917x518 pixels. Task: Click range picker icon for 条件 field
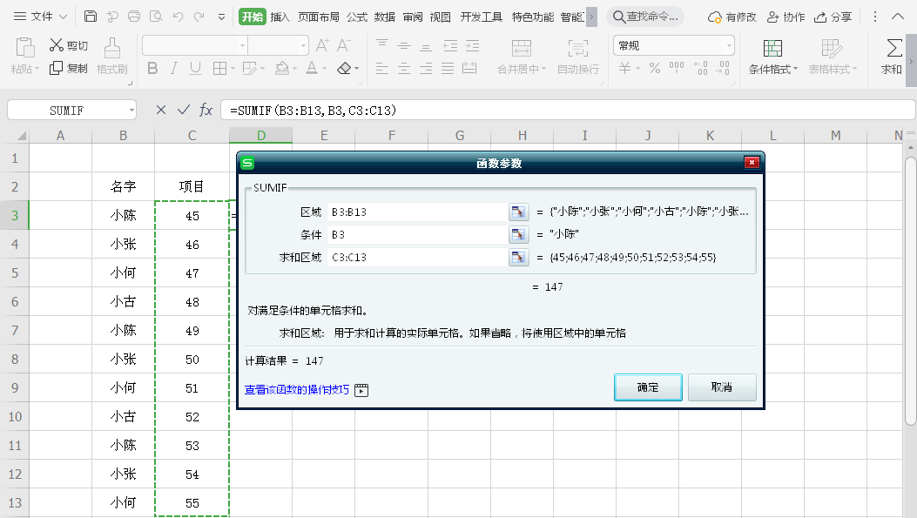(518, 234)
